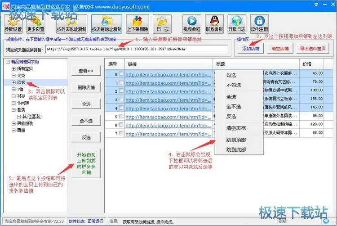Tick checkbox for row 5
This screenshot has width=337, height=226.
(x=121, y=116)
